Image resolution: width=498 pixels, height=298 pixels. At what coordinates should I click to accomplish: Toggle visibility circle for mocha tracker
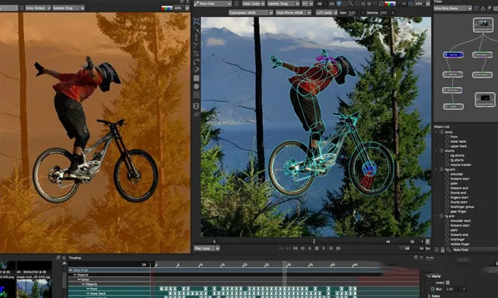point(447,165)
